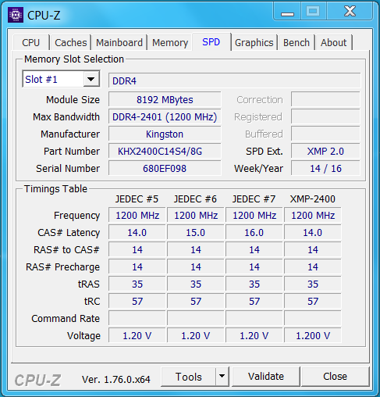380x397 pixels.
Task: Click the CPU-Z app icon in title bar
Action: pyautogui.click(x=16, y=15)
